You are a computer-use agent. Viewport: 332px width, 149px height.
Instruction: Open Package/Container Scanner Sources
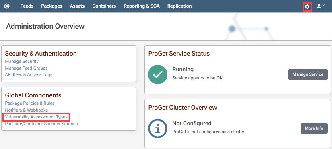(x=41, y=124)
